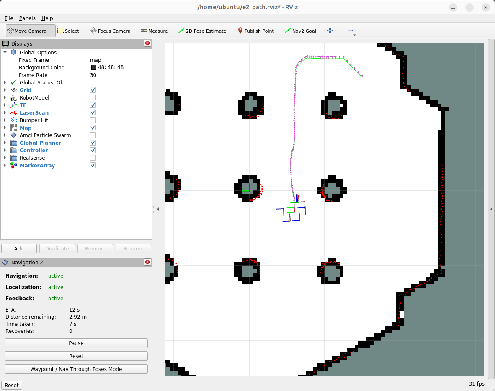The width and height of the screenshot is (495, 391).
Task: Open the Help menu
Action: point(47,18)
